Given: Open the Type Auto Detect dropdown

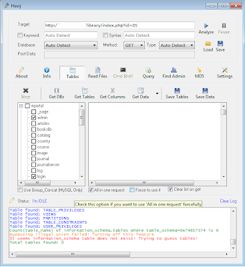Looking at the screenshot, I should [177, 45].
